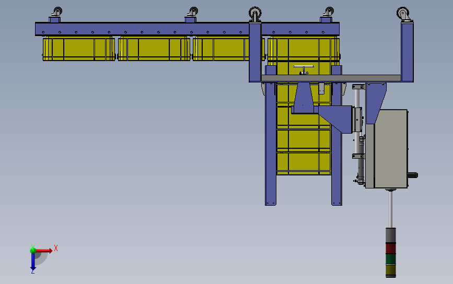Click the red X axis arrow
453x284 pixels.
[x=44, y=251]
